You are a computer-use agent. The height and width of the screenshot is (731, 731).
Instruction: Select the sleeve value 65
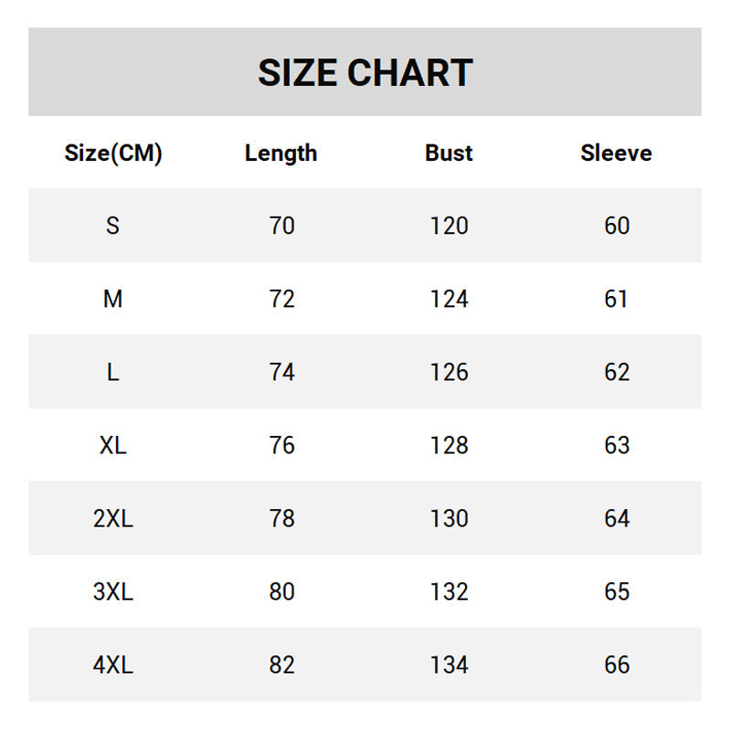coord(617,591)
